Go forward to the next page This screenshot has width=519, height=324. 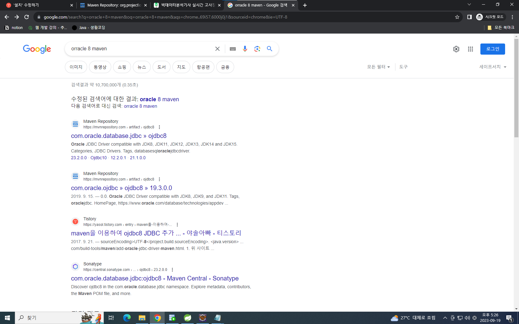point(17,17)
